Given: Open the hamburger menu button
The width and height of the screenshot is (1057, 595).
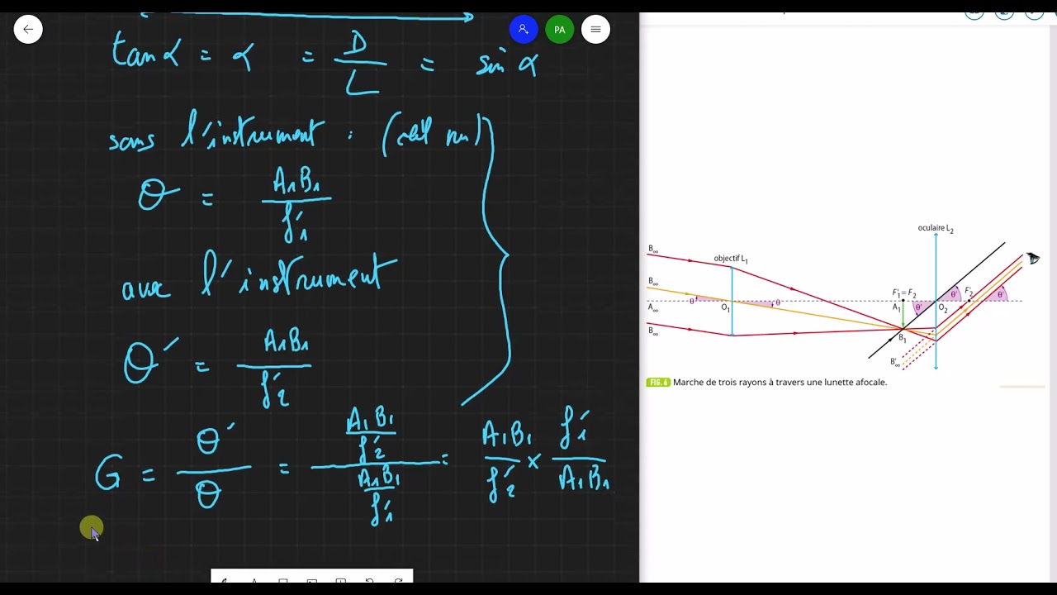Looking at the screenshot, I should tap(595, 30).
